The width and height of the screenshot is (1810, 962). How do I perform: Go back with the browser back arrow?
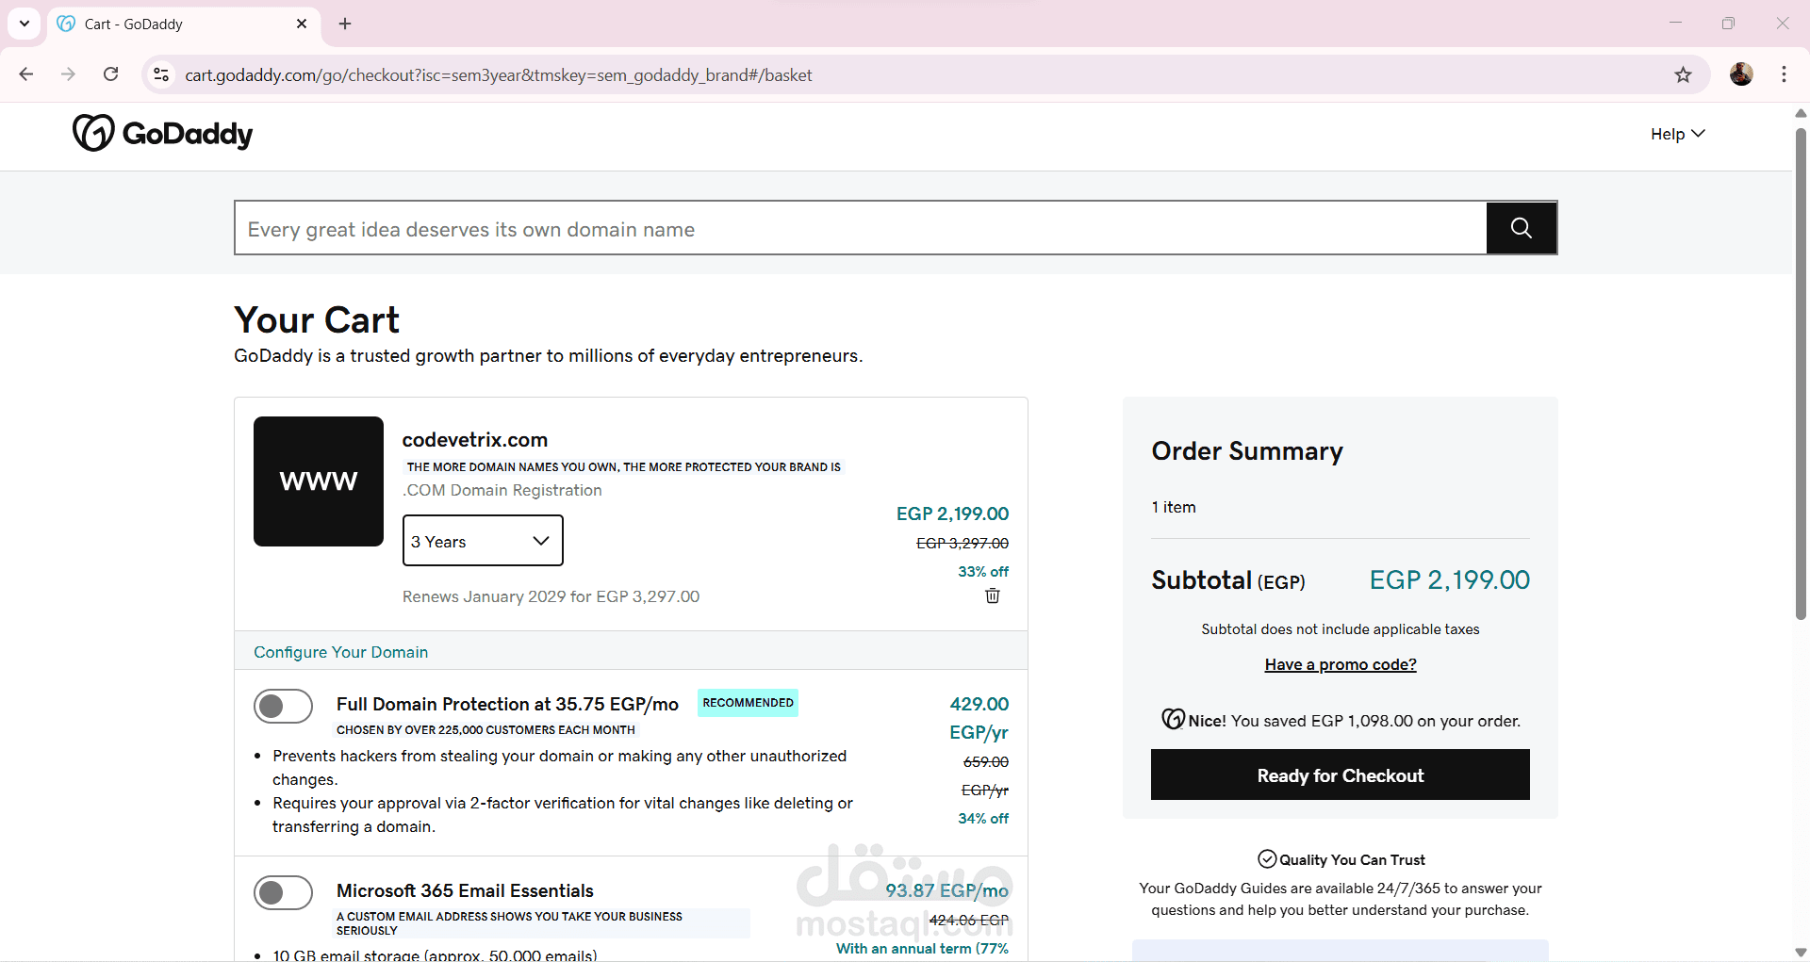pos(26,74)
